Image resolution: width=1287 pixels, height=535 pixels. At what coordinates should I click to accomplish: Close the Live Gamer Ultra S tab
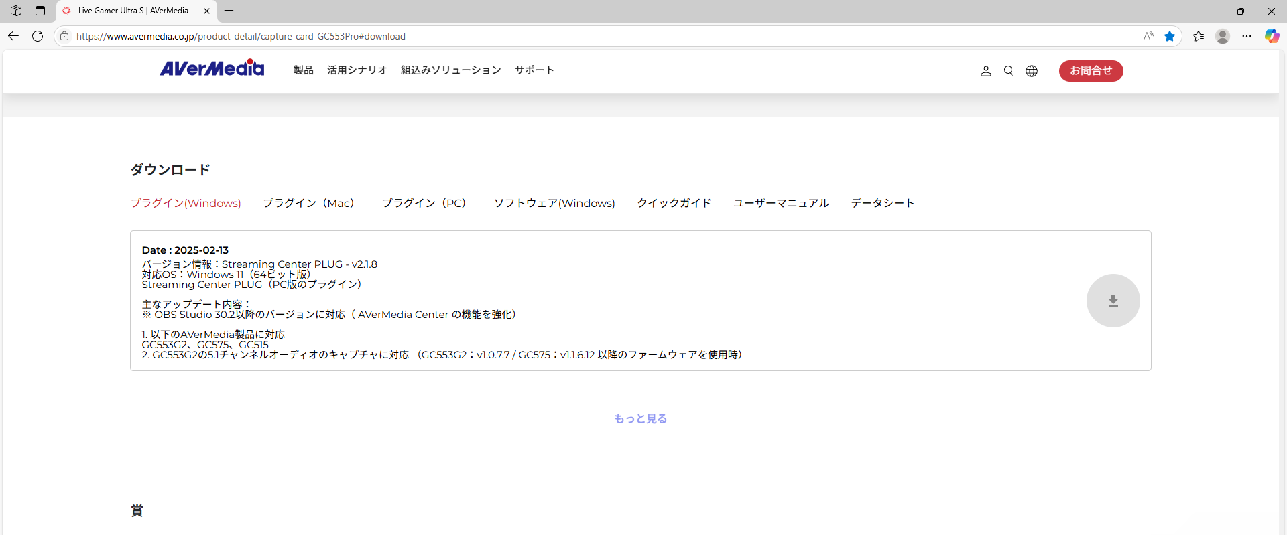pos(206,11)
